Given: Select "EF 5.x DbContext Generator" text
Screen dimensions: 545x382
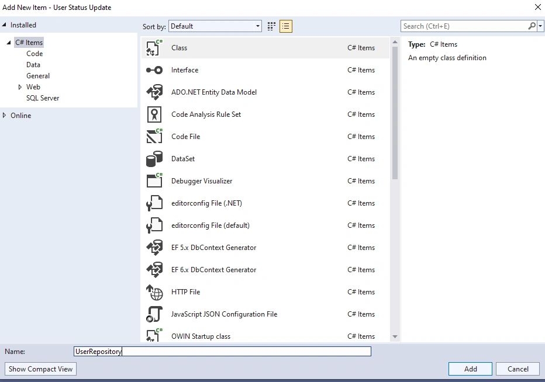Looking at the screenshot, I should pyautogui.click(x=214, y=248).
